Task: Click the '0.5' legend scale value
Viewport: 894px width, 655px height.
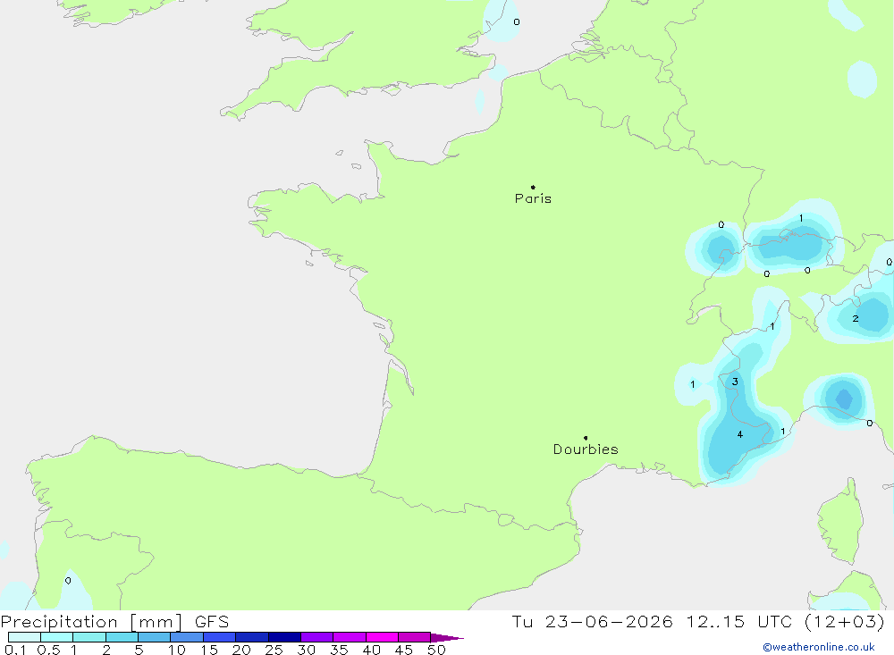Action: click(x=48, y=650)
